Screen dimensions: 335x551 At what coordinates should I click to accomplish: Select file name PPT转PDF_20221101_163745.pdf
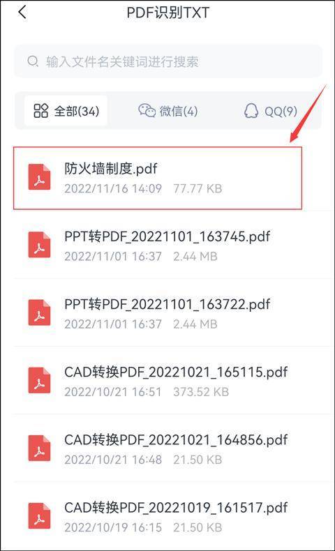(x=167, y=236)
